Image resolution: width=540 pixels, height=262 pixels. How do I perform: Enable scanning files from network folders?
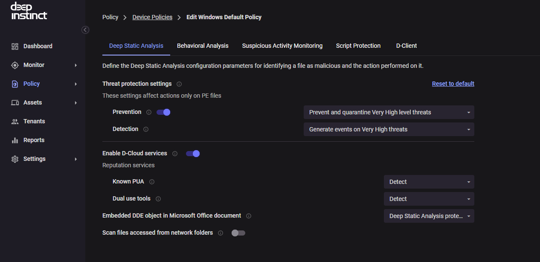coord(238,233)
